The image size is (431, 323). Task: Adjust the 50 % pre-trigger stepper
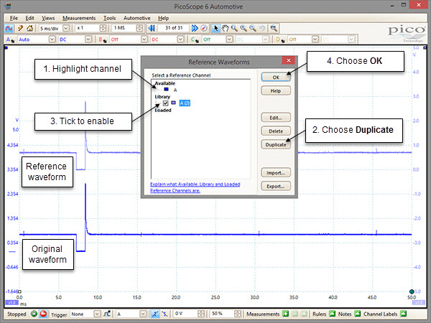coord(238,314)
